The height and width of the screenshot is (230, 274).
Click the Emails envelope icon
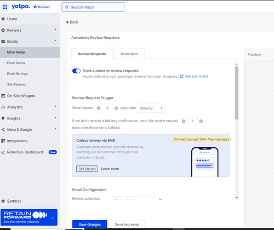click(x=3, y=42)
